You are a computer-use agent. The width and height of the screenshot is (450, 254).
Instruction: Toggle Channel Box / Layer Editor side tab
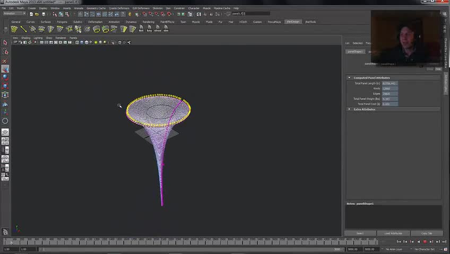446,52
